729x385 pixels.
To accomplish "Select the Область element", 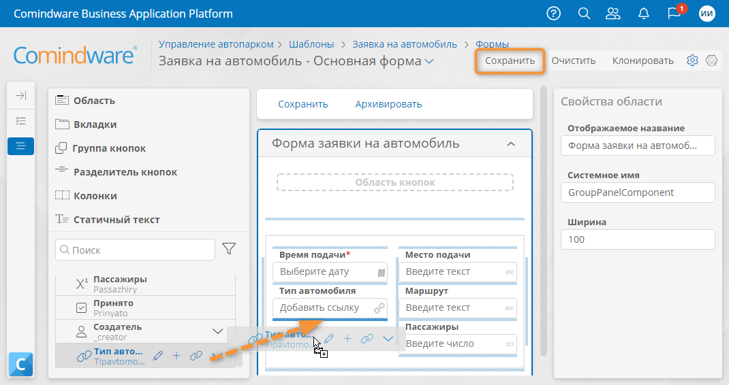I will 85,100.
